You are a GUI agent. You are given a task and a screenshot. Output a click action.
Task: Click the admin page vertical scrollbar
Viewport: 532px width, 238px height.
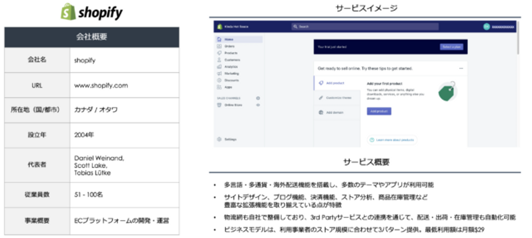coord(518,37)
